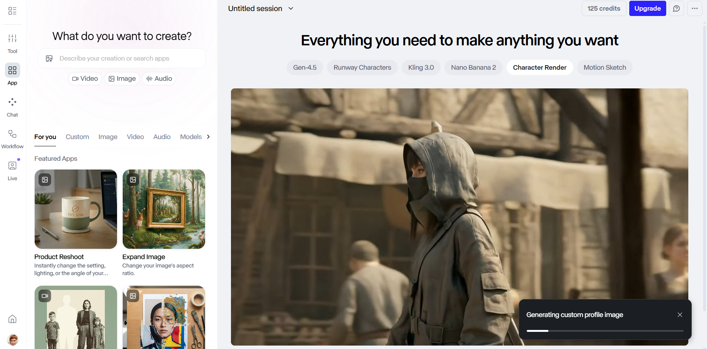Switch to the Models tab
Viewport: 707px width, 349px height.
coord(191,137)
